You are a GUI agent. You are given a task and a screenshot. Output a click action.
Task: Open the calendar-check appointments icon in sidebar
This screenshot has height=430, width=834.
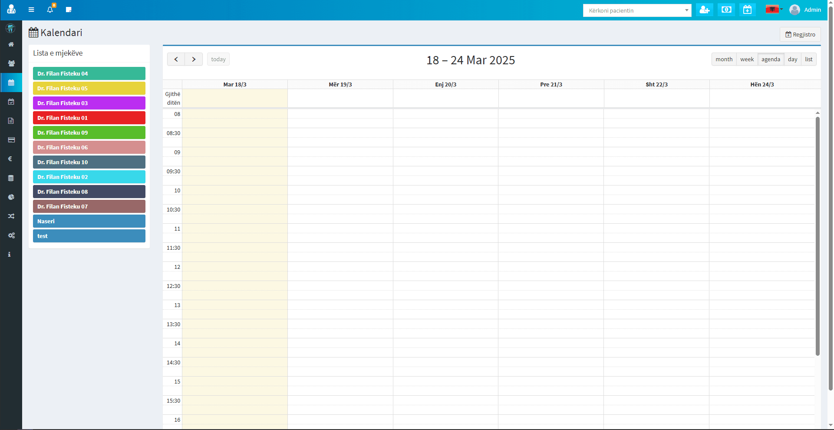click(11, 102)
